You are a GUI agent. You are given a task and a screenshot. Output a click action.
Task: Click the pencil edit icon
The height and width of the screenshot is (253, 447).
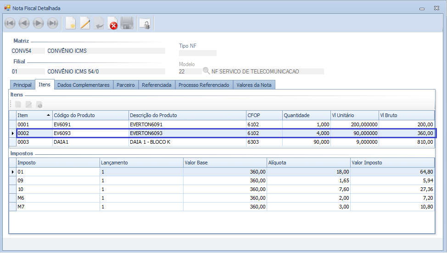click(x=85, y=23)
